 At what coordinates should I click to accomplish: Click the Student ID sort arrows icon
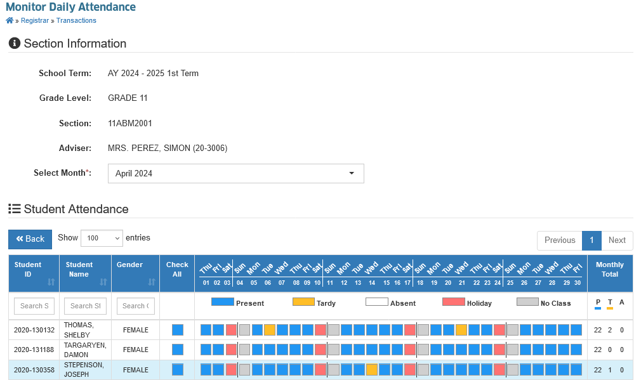pyautogui.click(x=51, y=282)
